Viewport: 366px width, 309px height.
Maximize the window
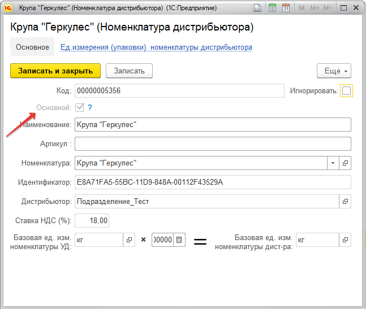343,8
